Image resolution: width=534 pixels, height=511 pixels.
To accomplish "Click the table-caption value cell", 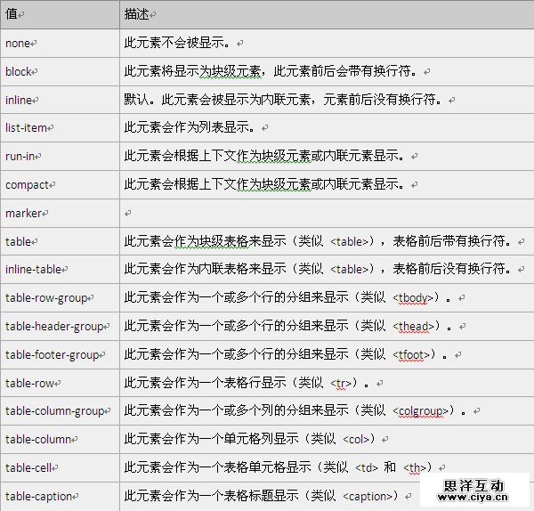I will click(x=61, y=497).
